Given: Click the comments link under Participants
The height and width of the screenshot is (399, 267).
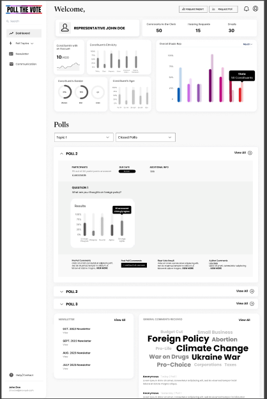Looking at the screenshot, I should click(79, 175).
